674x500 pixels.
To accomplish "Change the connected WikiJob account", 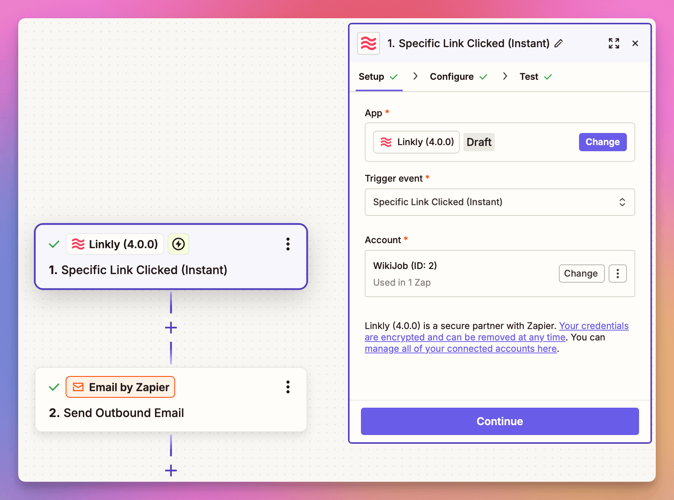I will pyautogui.click(x=581, y=273).
